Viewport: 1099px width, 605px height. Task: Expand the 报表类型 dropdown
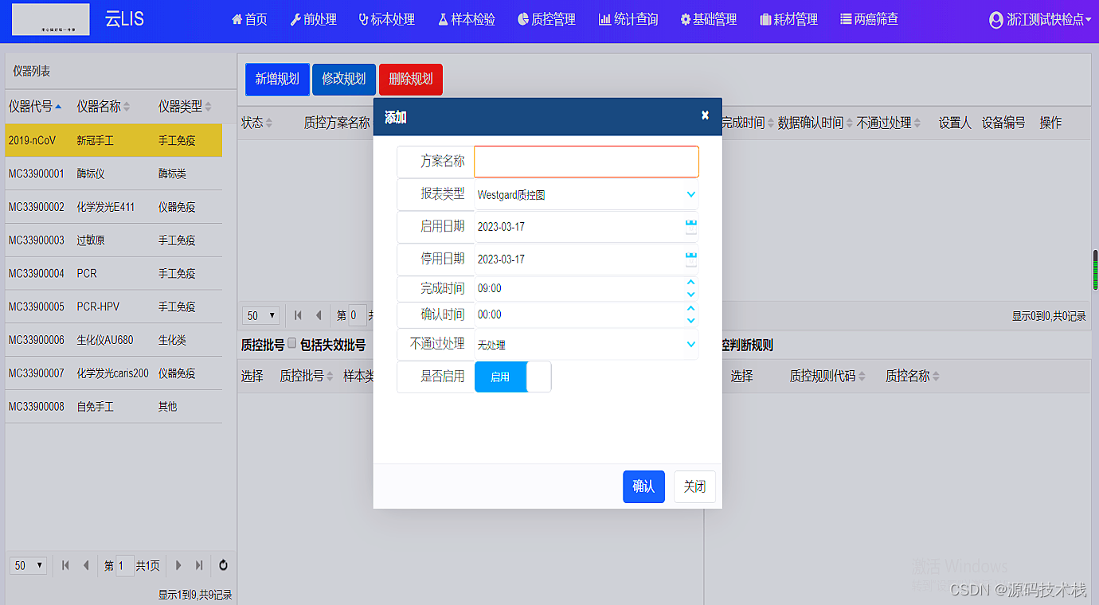pos(690,194)
